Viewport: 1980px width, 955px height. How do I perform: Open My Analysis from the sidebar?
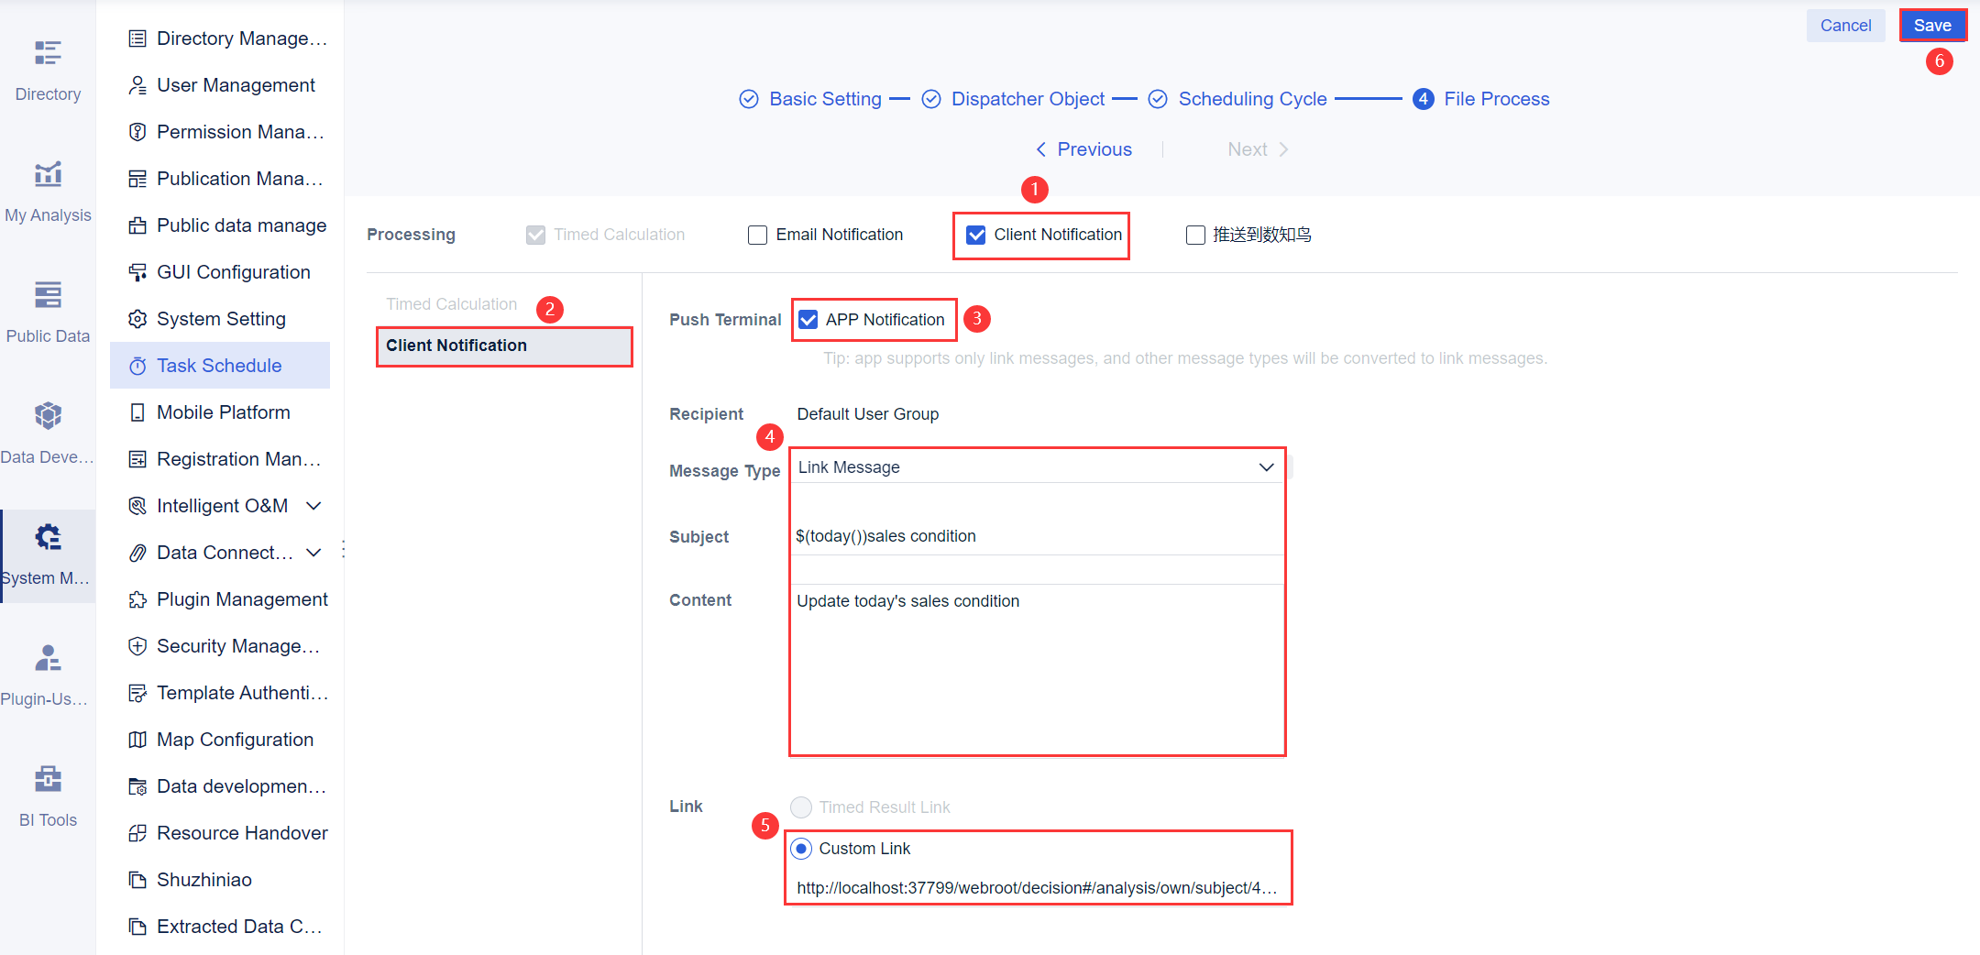point(48,188)
